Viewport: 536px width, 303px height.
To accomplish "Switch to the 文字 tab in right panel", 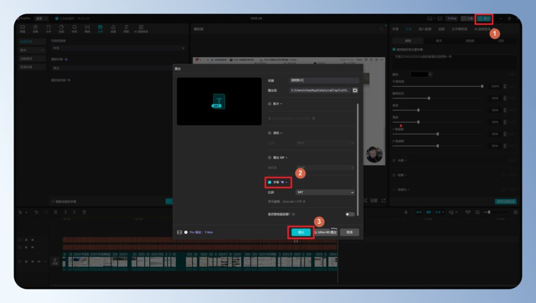I will [x=409, y=29].
